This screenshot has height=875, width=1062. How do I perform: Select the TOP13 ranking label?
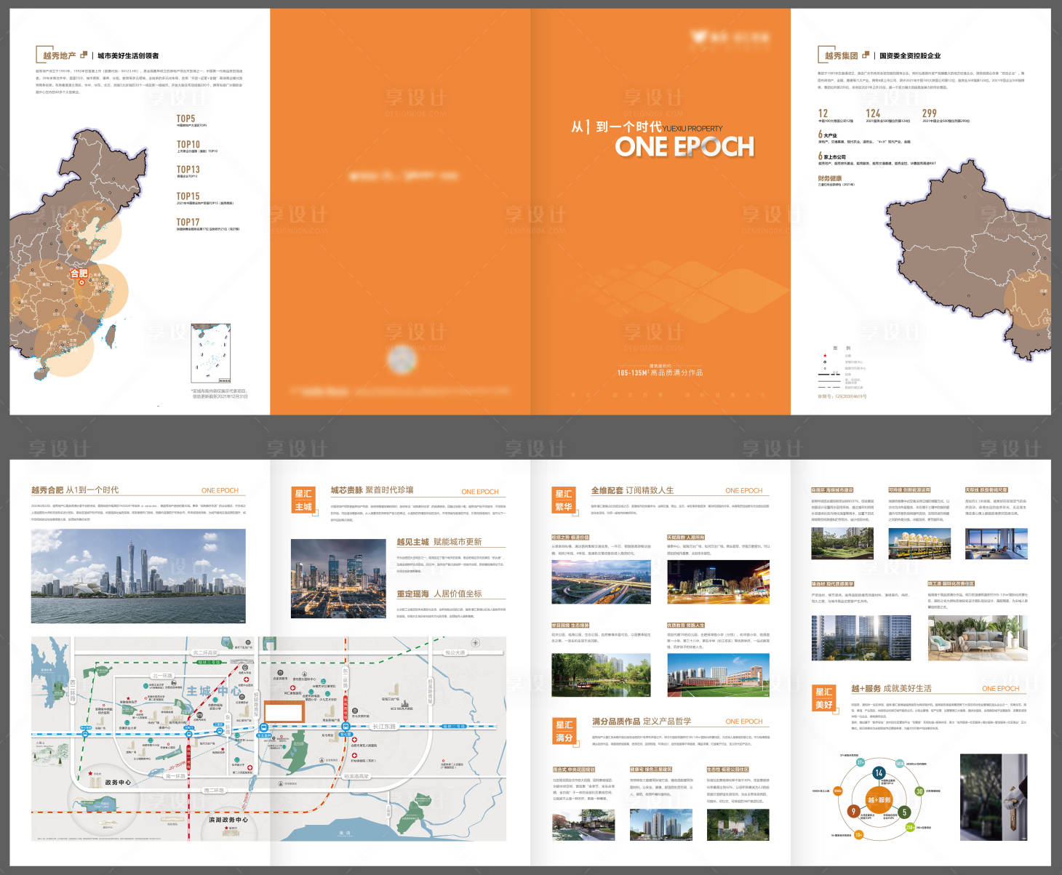(188, 169)
